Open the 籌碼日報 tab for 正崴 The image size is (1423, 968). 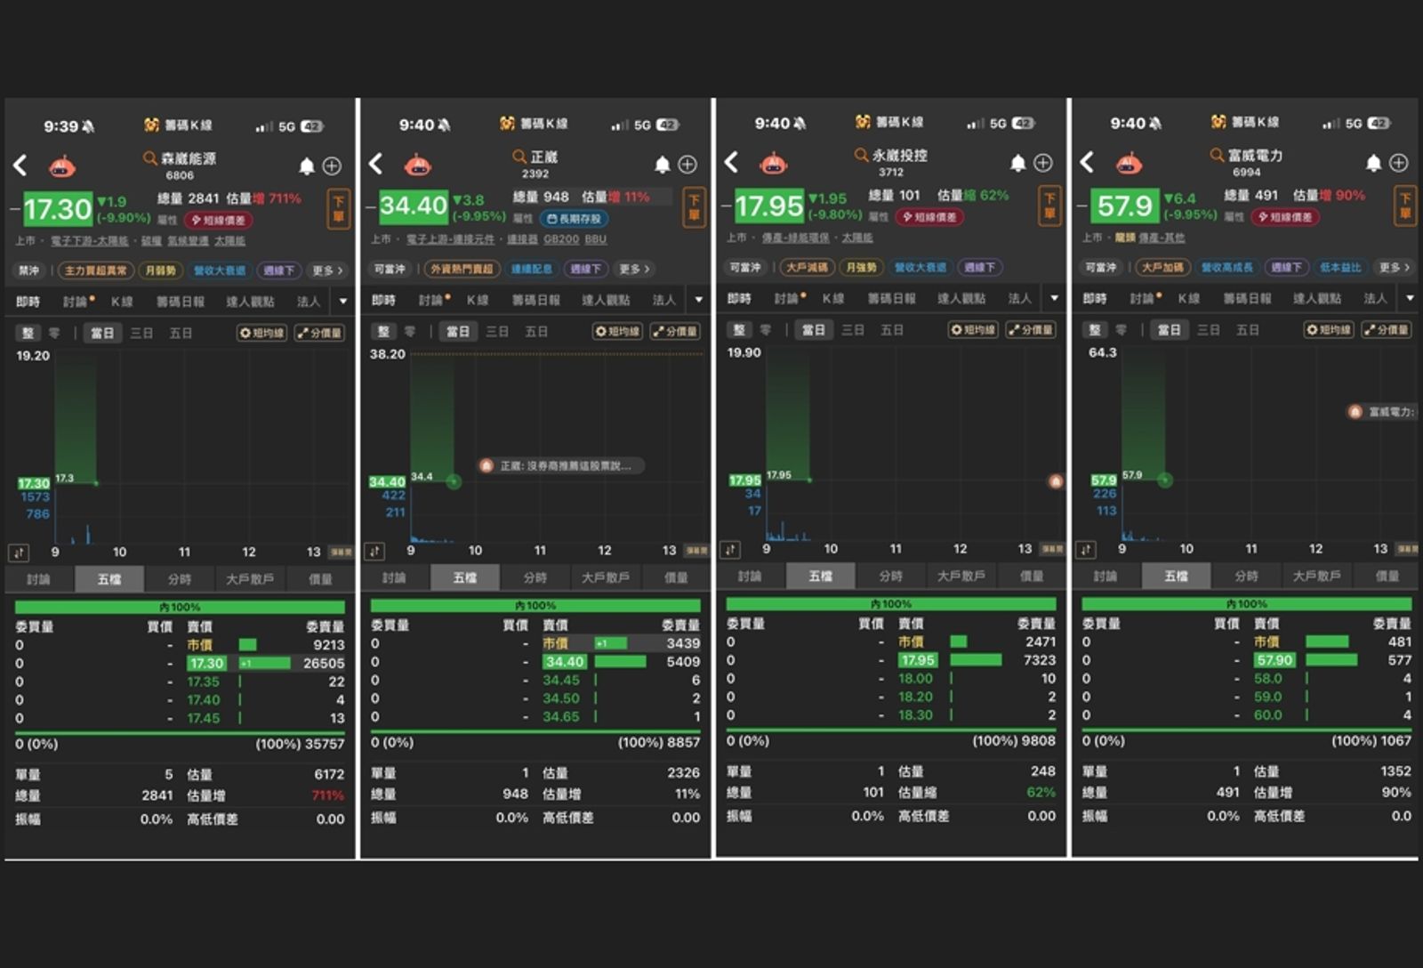[536, 300]
